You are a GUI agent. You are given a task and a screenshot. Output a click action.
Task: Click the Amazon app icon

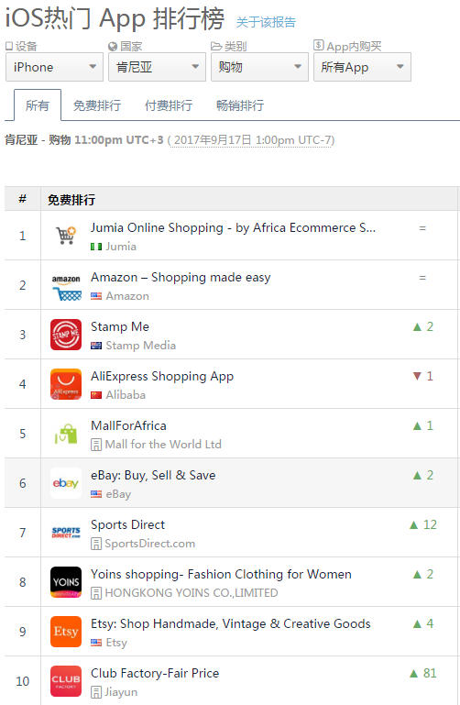coord(66,284)
